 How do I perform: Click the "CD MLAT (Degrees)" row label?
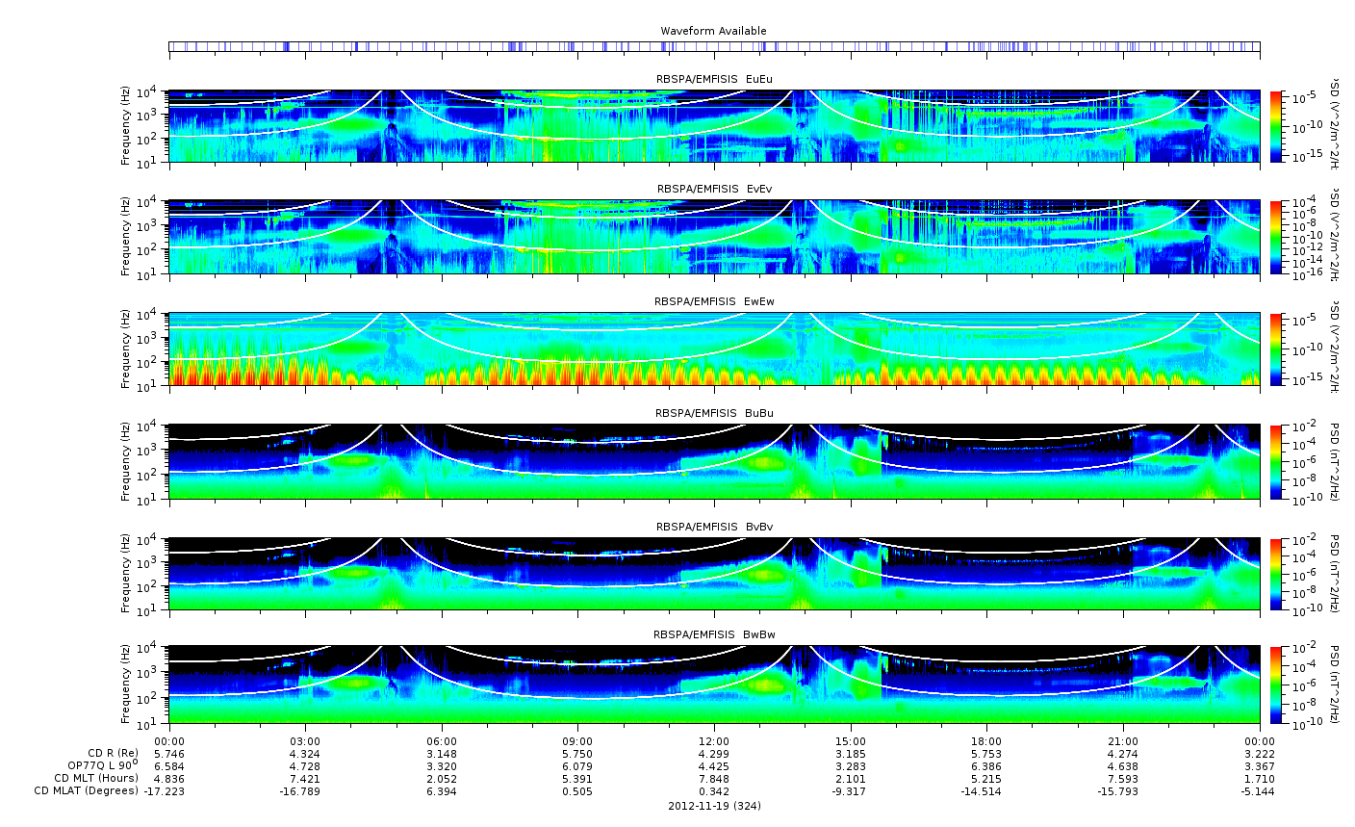point(88,791)
